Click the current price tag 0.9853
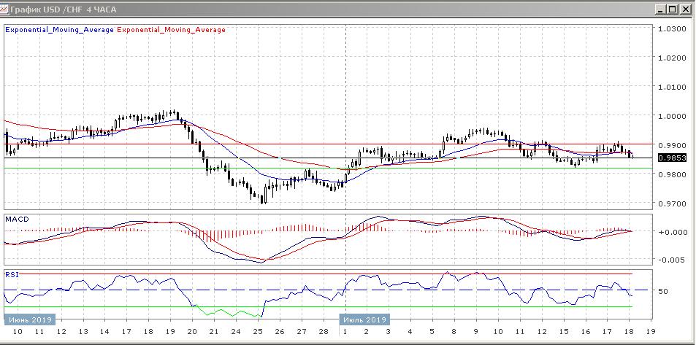The image size is (696, 345). point(670,158)
